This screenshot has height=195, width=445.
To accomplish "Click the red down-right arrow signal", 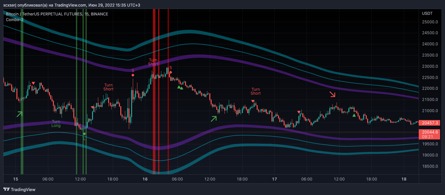I will (333, 94).
